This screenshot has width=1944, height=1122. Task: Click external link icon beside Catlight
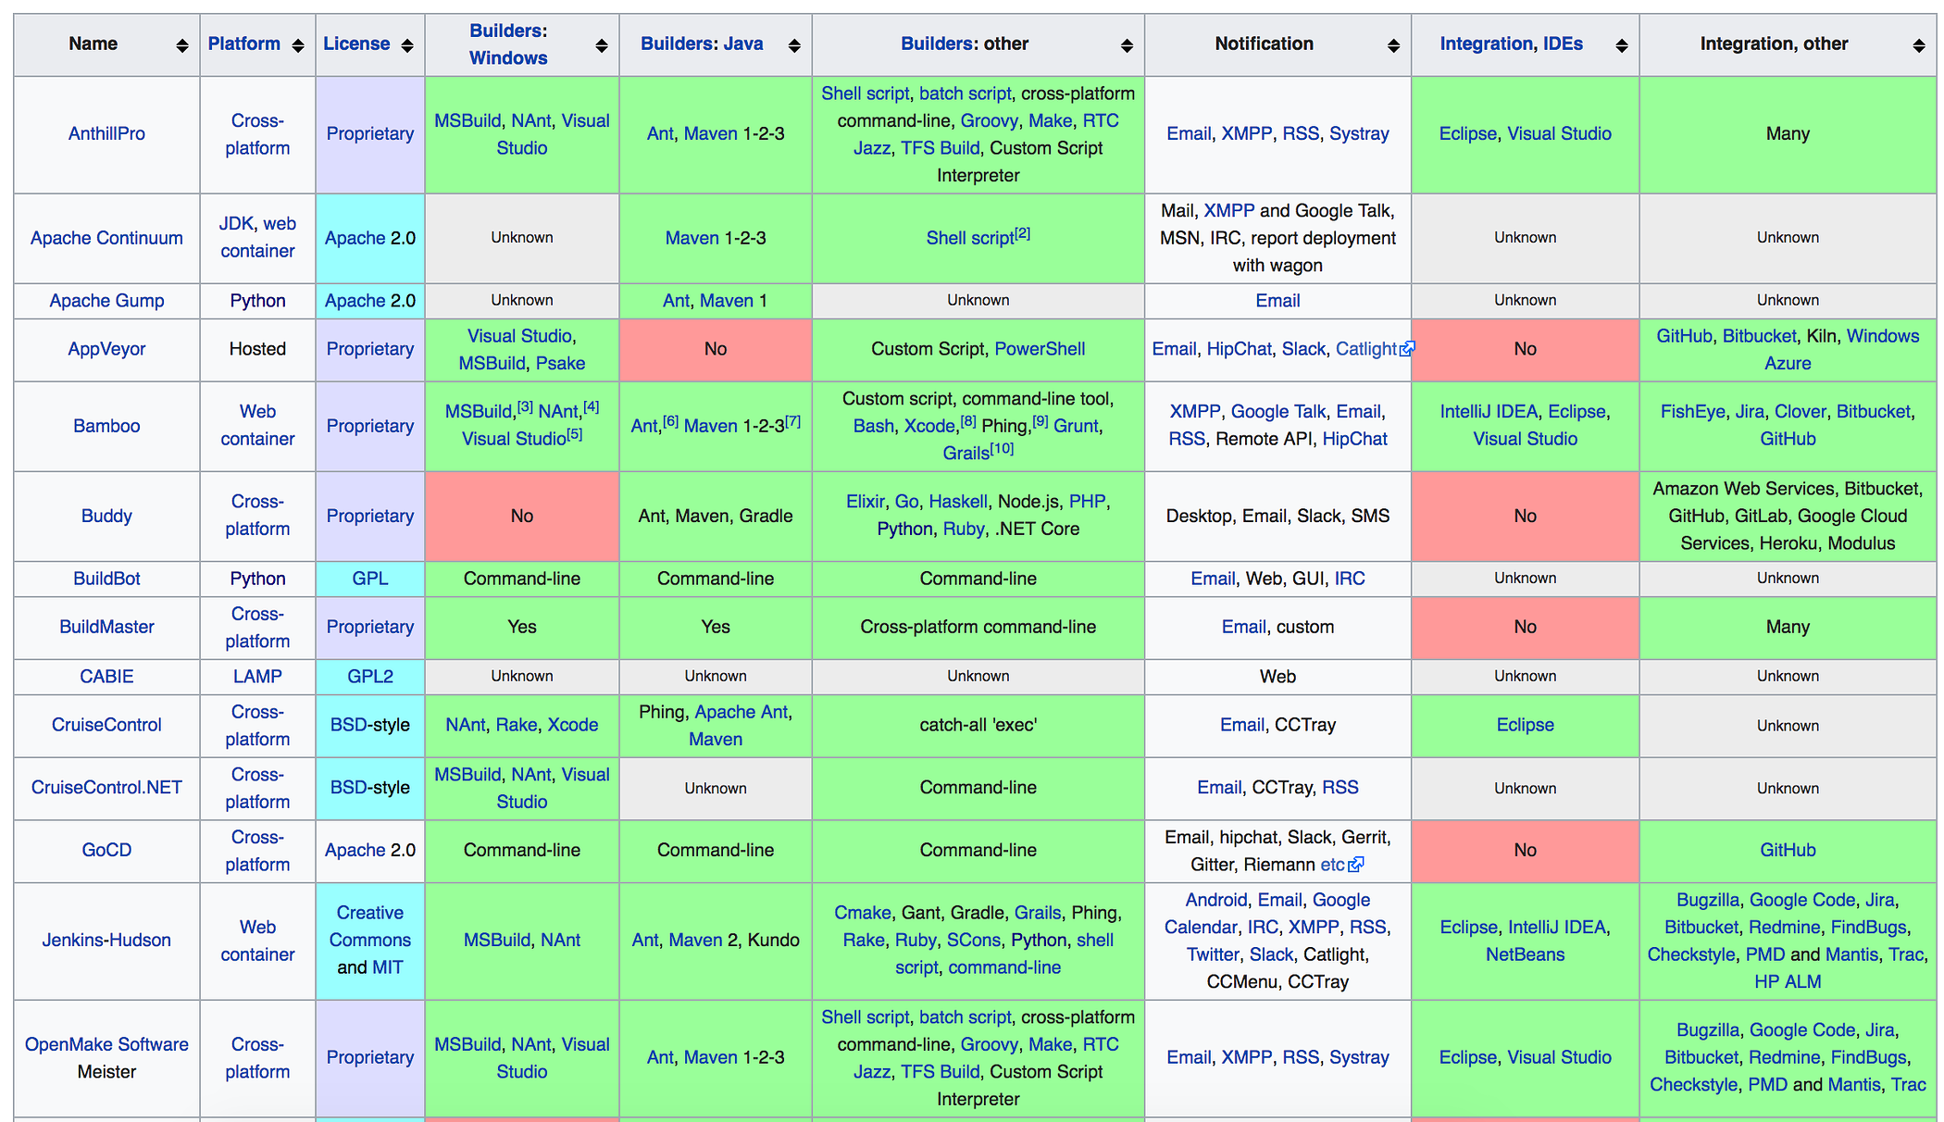click(x=1407, y=349)
